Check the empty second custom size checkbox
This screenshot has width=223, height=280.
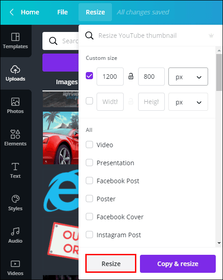coord(89,101)
